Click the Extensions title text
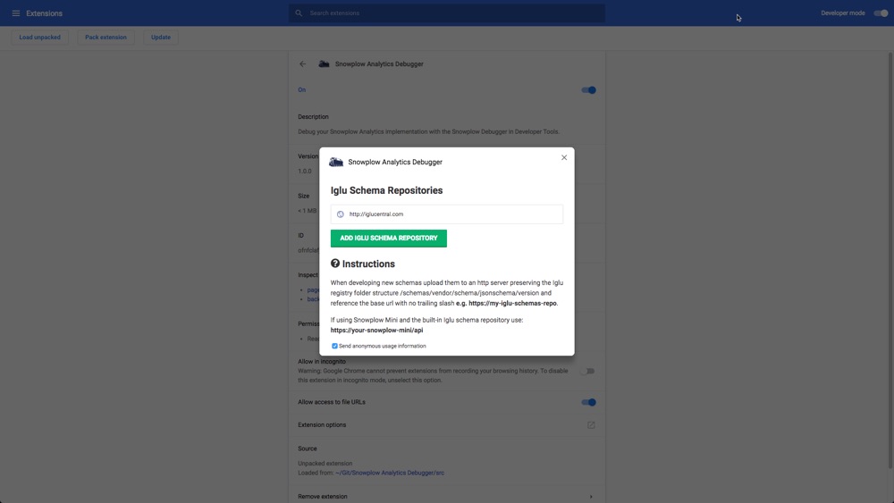Viewport: 894px width, 503px height. [x=45, y=13]
